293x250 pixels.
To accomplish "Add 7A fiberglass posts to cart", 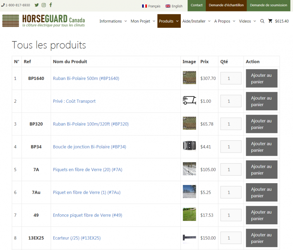I will point(262,170).
